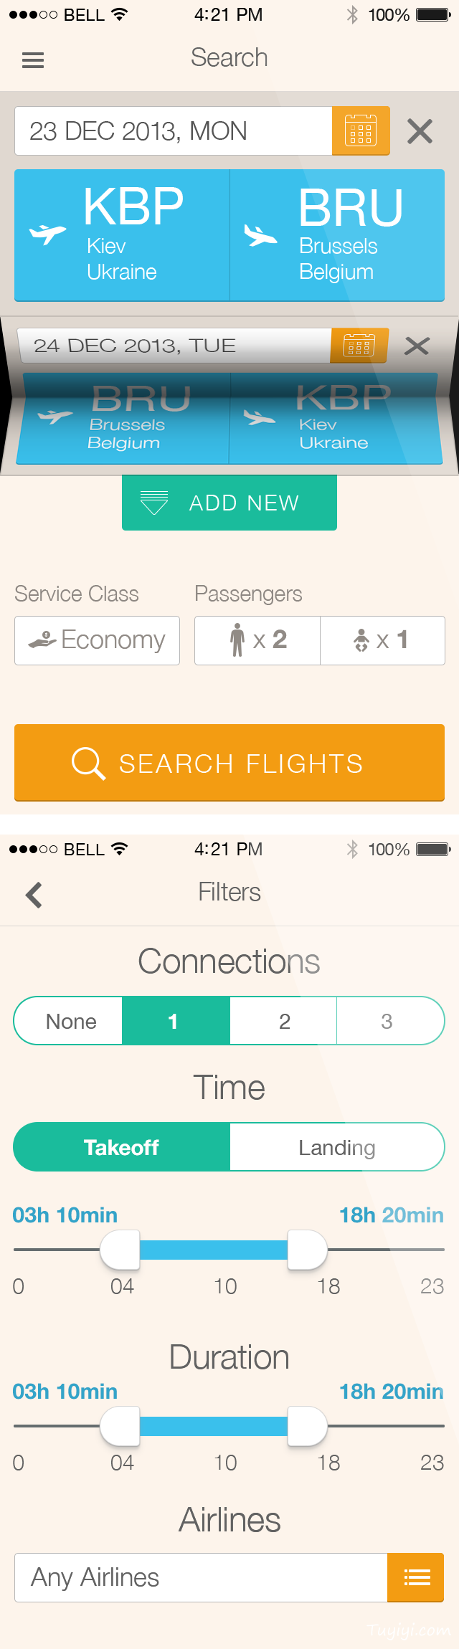
Task: Tap the ADD NEW flight button
Action: 229,503
